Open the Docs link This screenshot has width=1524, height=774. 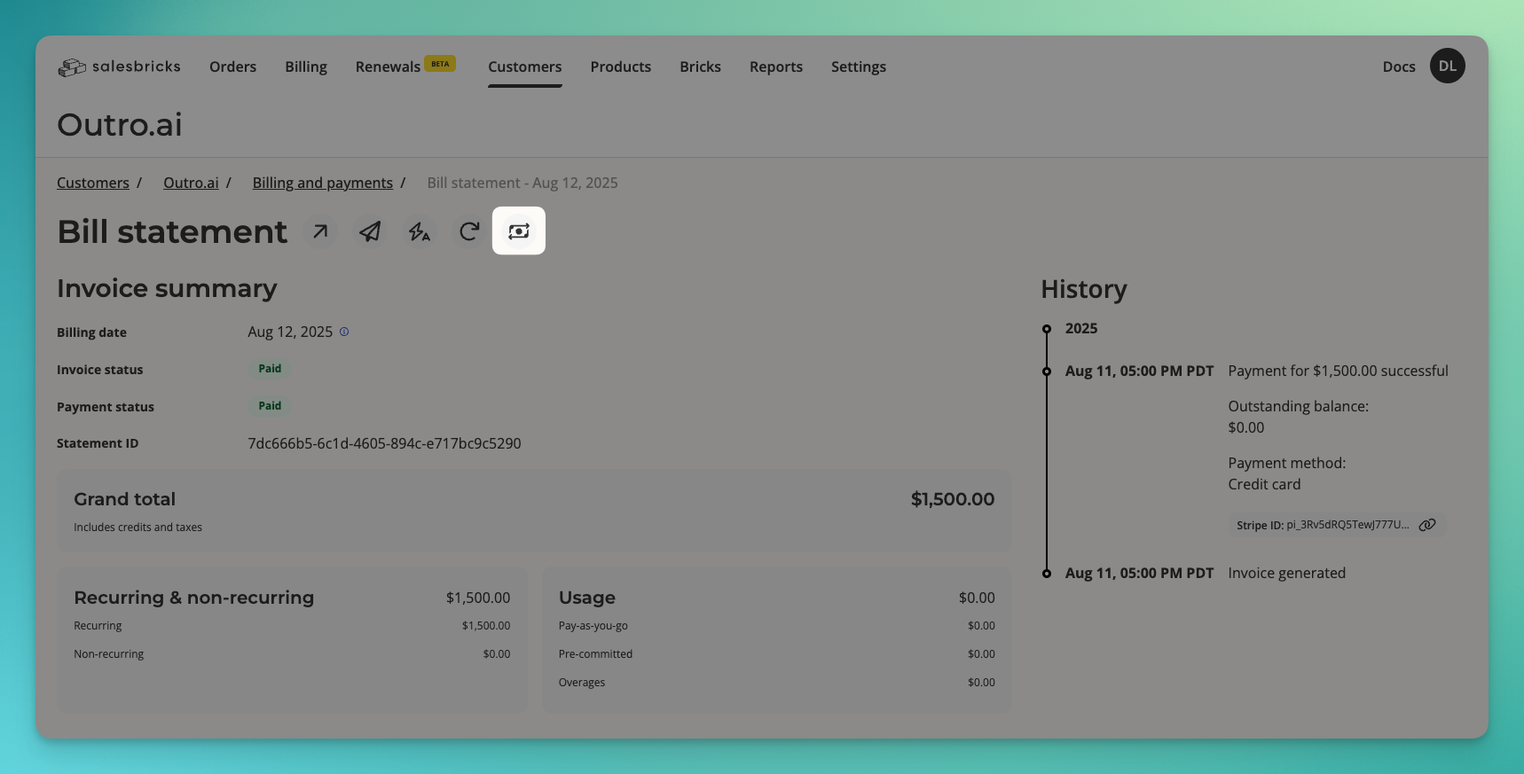pyautogui.click(x=1399, y=66)
